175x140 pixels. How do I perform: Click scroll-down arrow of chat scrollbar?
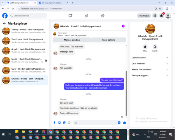pos(126,117)
